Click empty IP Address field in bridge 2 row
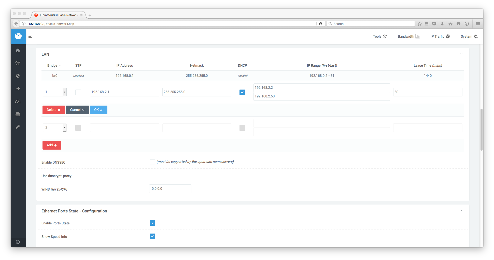The image size is (494, 260). tap(124, 128)
